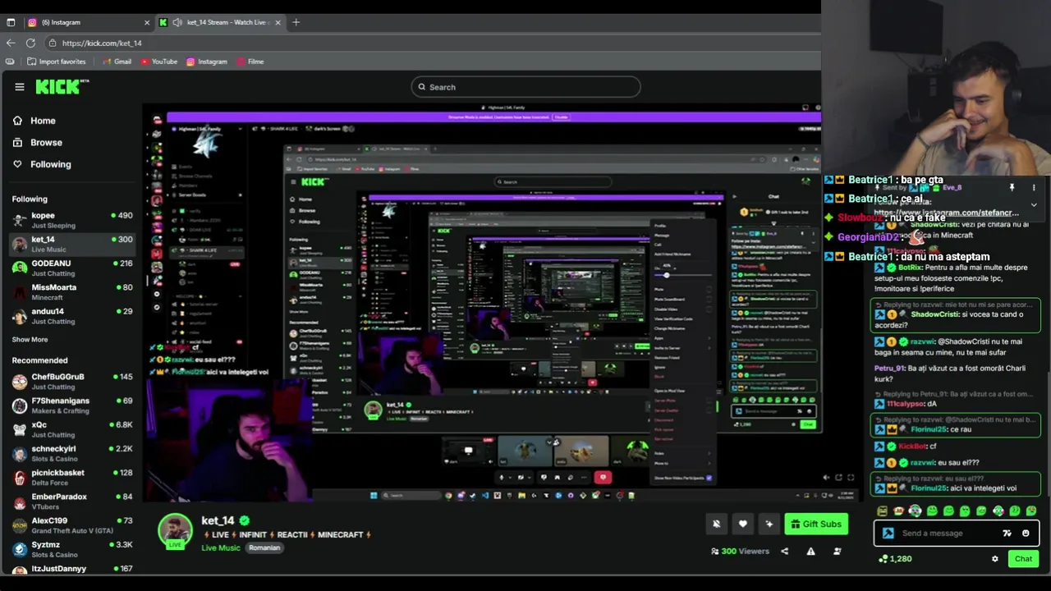1051x591 pixels.
Task: Open xQc recommended channel
Action: click(72, 429)
